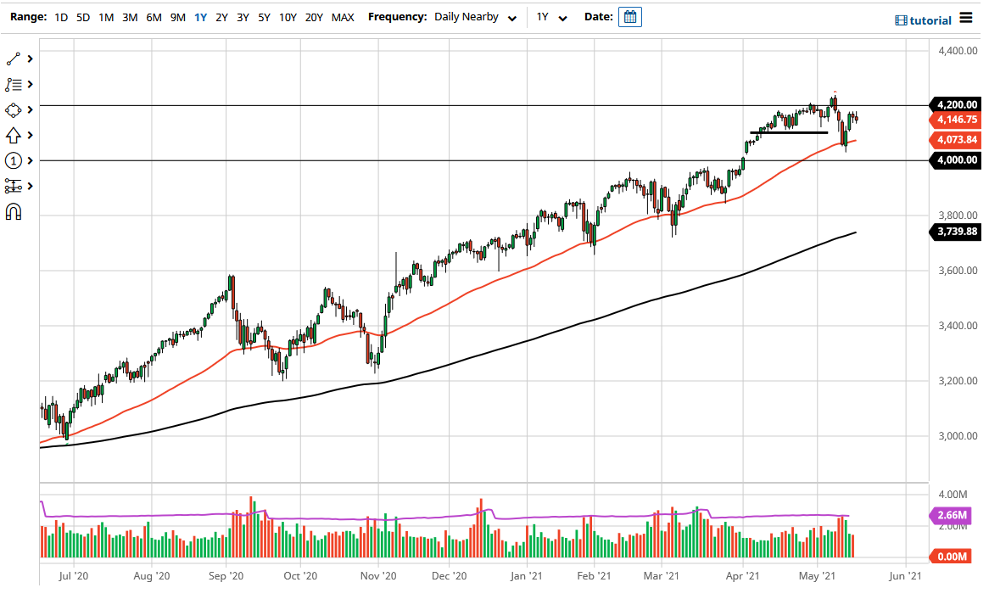The height and width of the screenshot is (599, 989).
Task: Select the shapes drawing tool
Action: coord(13,109)
